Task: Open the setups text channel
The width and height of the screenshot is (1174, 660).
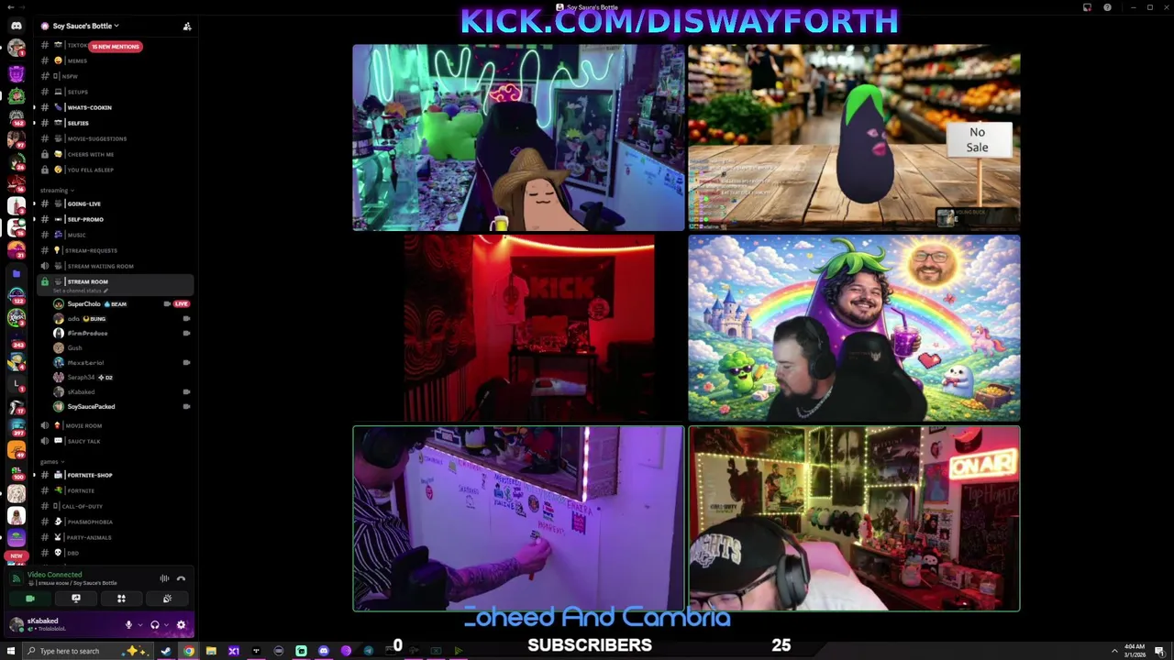Action: (115, 92)
